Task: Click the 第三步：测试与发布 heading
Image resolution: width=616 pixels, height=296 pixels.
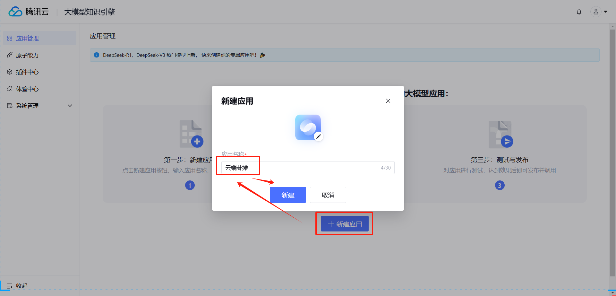Action: click(x=500, y=160)
